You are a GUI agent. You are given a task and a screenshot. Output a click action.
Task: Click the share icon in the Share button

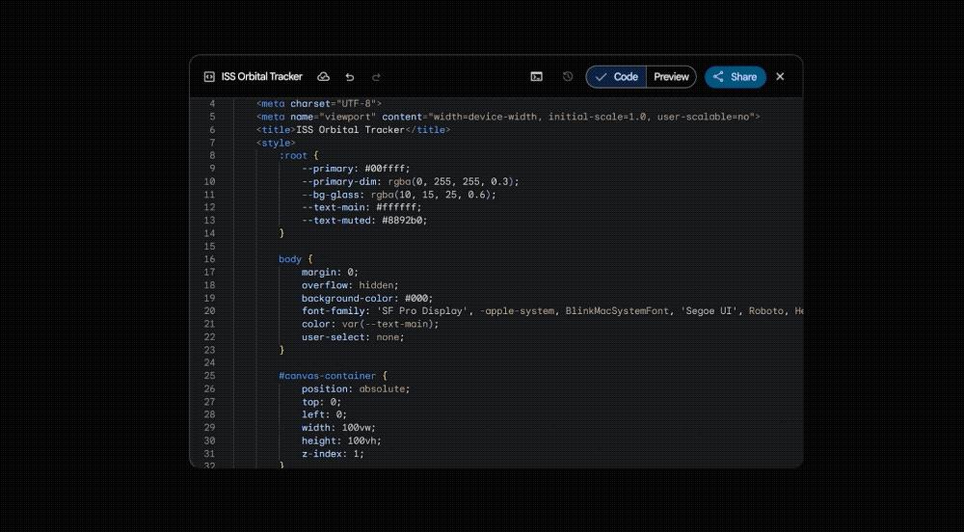coord(718,77)
